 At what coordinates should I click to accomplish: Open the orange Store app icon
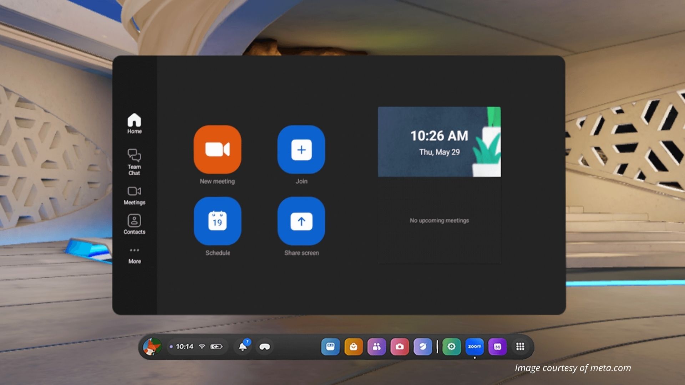coord(354,346)
